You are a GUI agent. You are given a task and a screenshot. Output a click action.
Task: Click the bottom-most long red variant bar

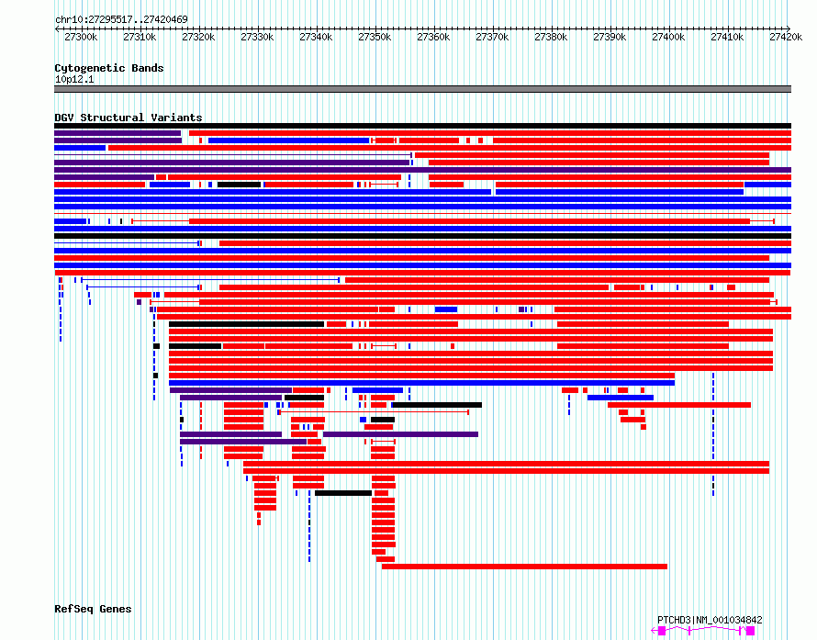pyautogui.click(x=524, y=567)
